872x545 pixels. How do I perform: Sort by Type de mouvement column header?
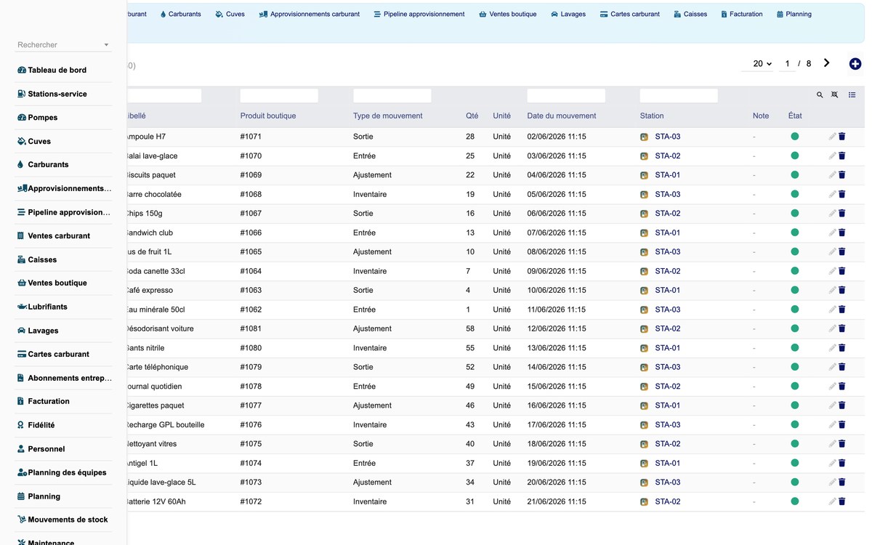387,116
